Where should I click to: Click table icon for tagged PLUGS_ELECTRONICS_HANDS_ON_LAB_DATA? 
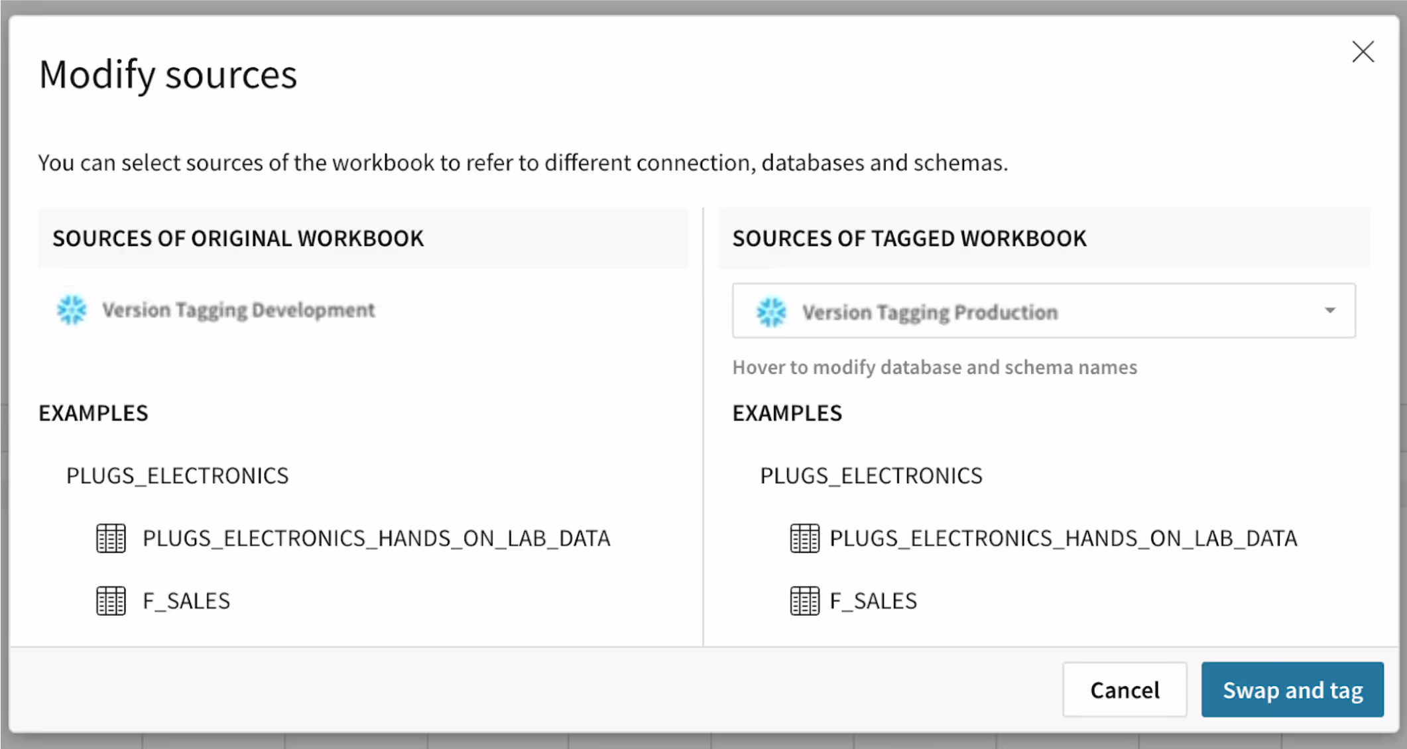click(804, 538)
